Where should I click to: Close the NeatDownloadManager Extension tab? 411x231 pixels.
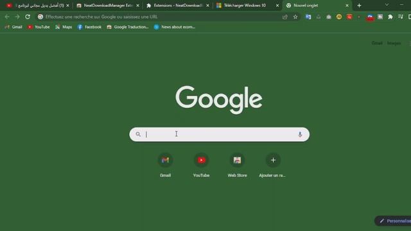[x=137, y=6]
